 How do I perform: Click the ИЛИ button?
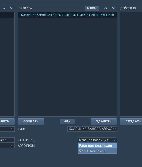(67, 121)
